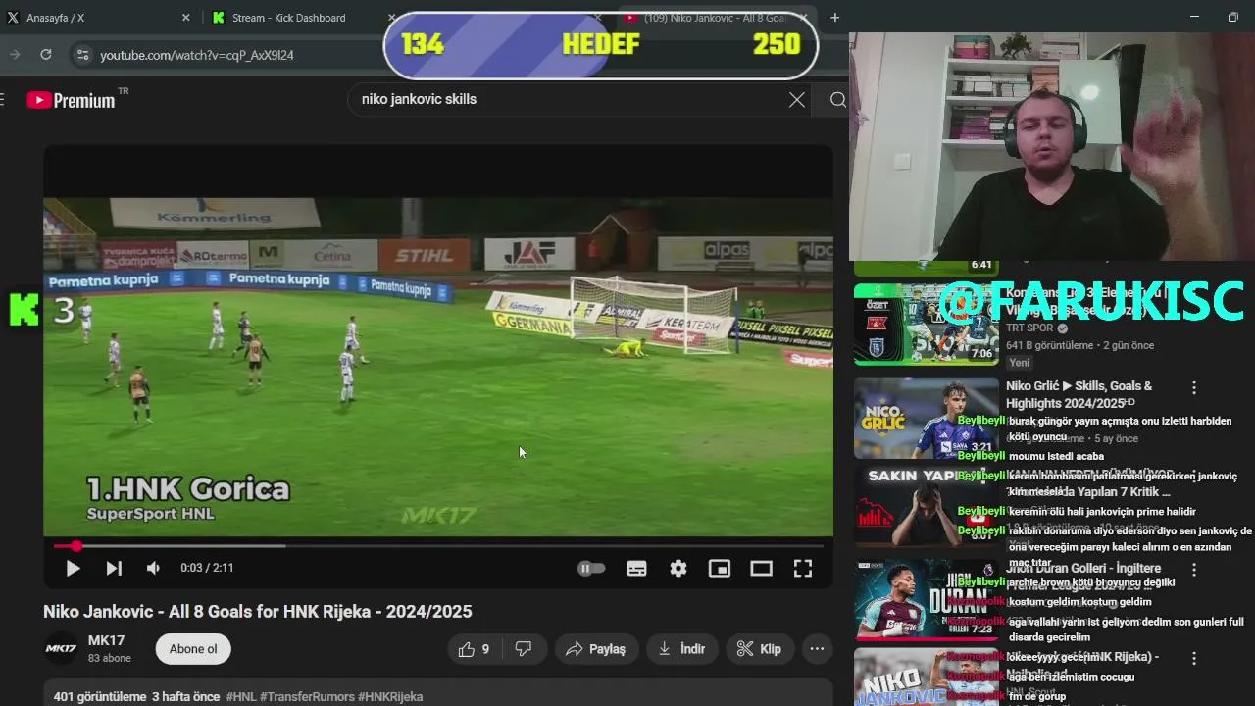Viewport: 1255px width, 706px height.
Task: View site information icon in address bar
Action: tap(83, 55)
